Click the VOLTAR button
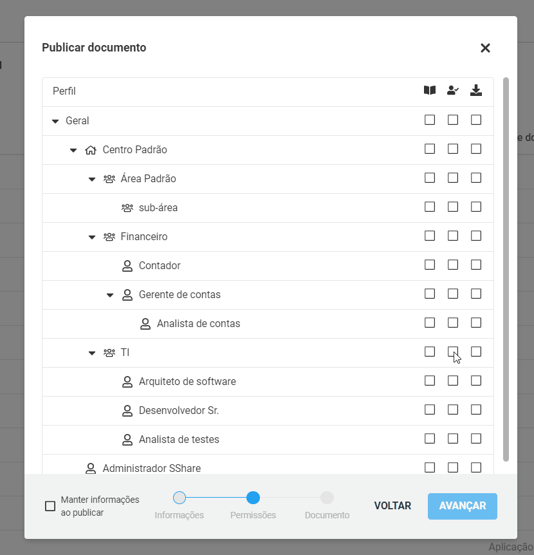This screenshot has width=534, height=555. (x=392, y=506)
